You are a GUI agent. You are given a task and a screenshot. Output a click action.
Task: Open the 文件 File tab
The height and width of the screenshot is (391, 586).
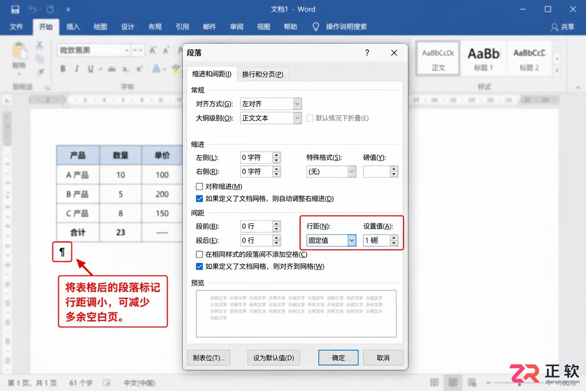[x=16, y=27]
